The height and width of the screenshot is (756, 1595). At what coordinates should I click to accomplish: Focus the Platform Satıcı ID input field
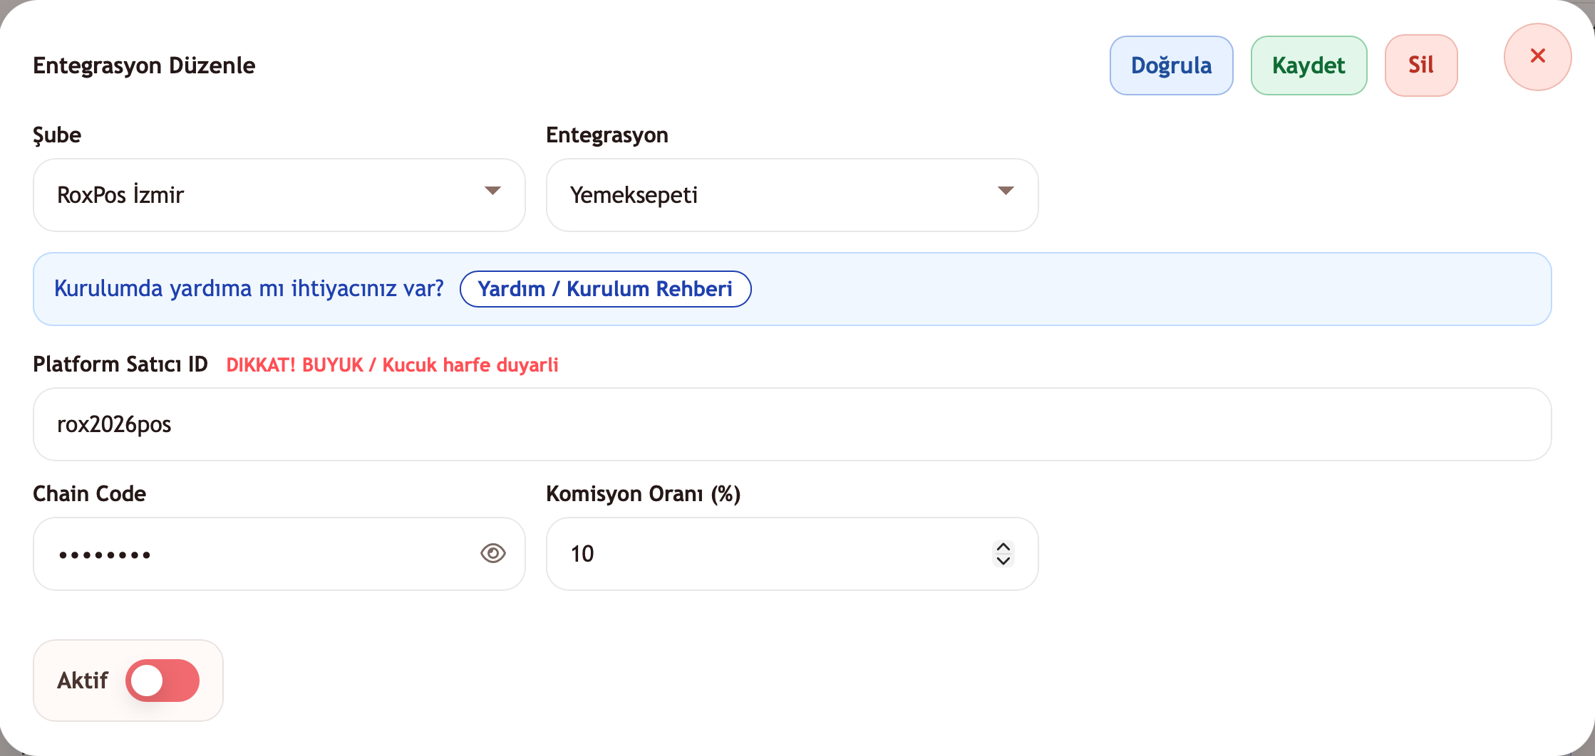[x=791, y=424]
